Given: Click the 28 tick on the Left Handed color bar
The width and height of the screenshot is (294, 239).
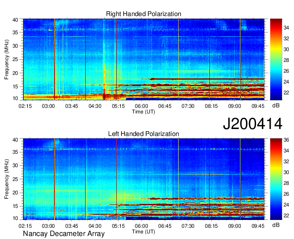Looking at the screenshot, I should coord(286,183).
